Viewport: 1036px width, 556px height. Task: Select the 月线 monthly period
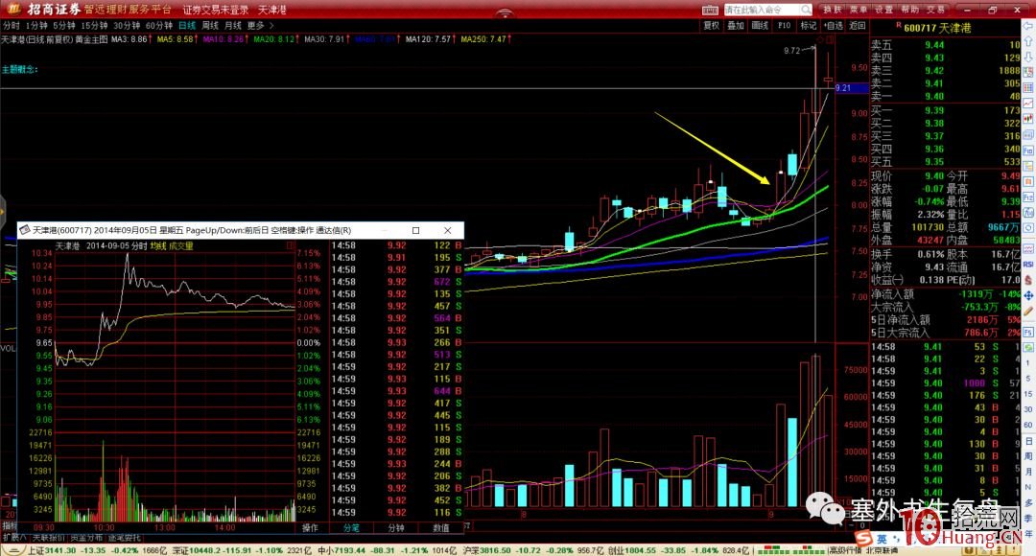(232, 26)
